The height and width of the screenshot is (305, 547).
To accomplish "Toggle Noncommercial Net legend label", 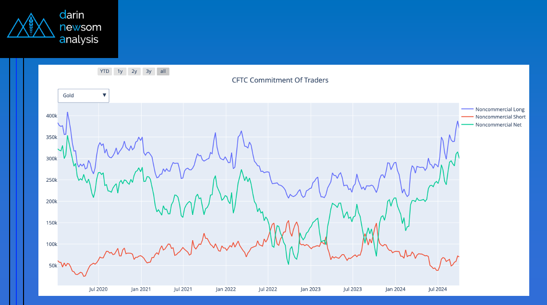I will coord(498,125).
